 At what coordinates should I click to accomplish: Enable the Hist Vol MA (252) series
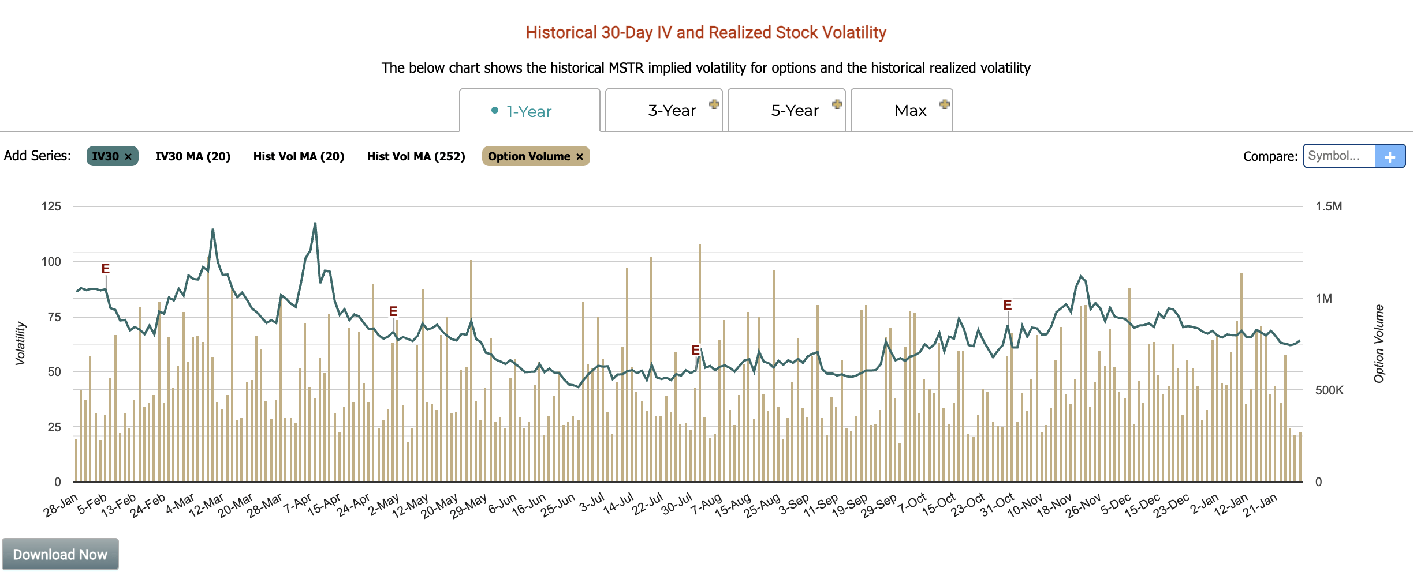coord(416,156)
